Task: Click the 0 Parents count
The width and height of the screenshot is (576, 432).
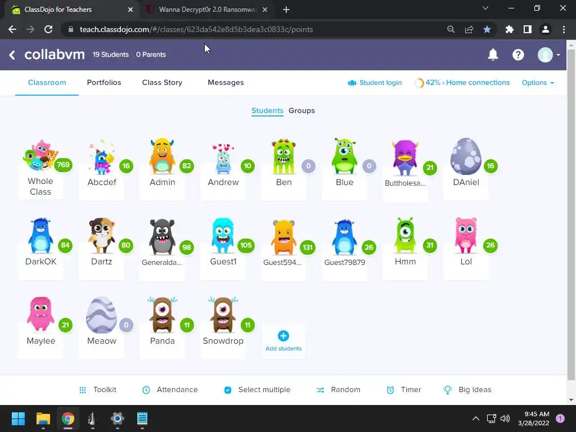Action: tap(151, 55)
